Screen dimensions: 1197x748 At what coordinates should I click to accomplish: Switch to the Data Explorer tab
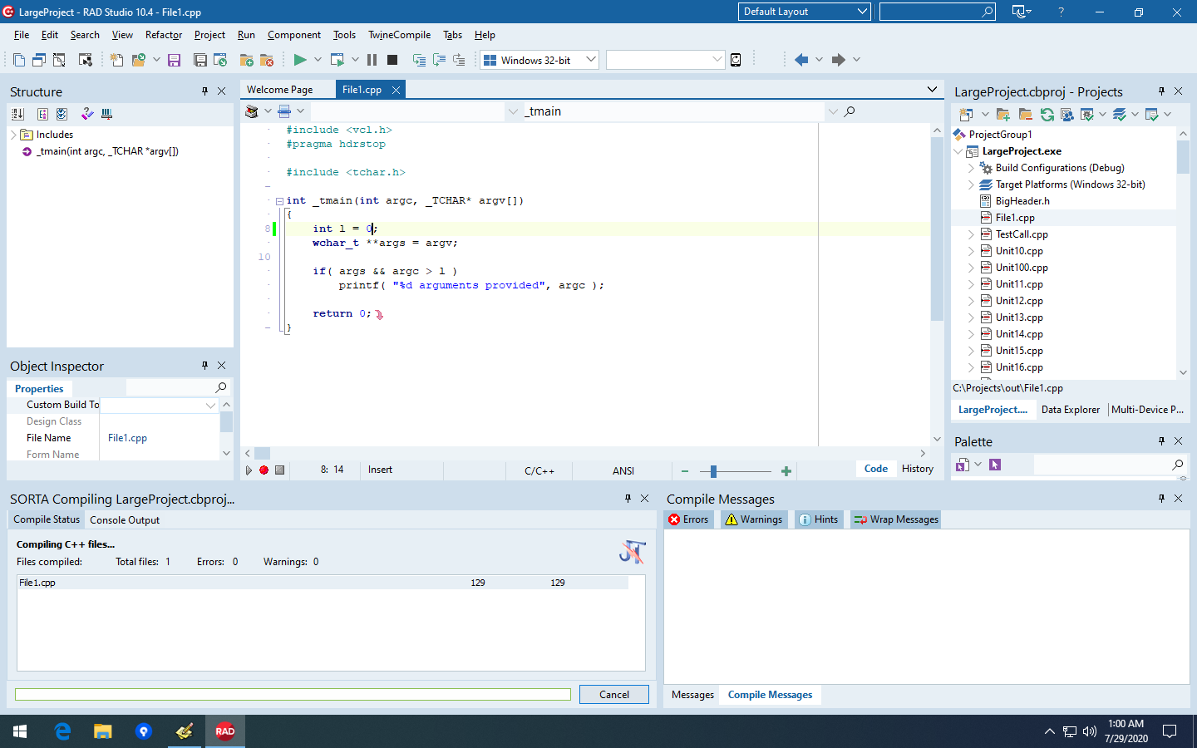coord(1071,410)
